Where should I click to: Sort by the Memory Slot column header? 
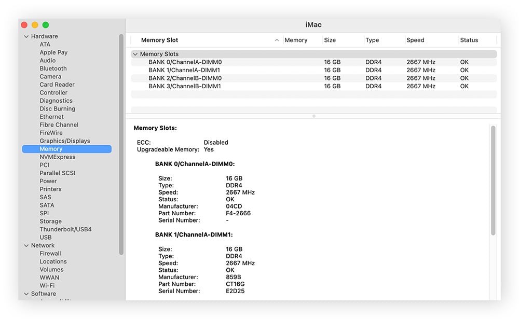coord(207,40)
